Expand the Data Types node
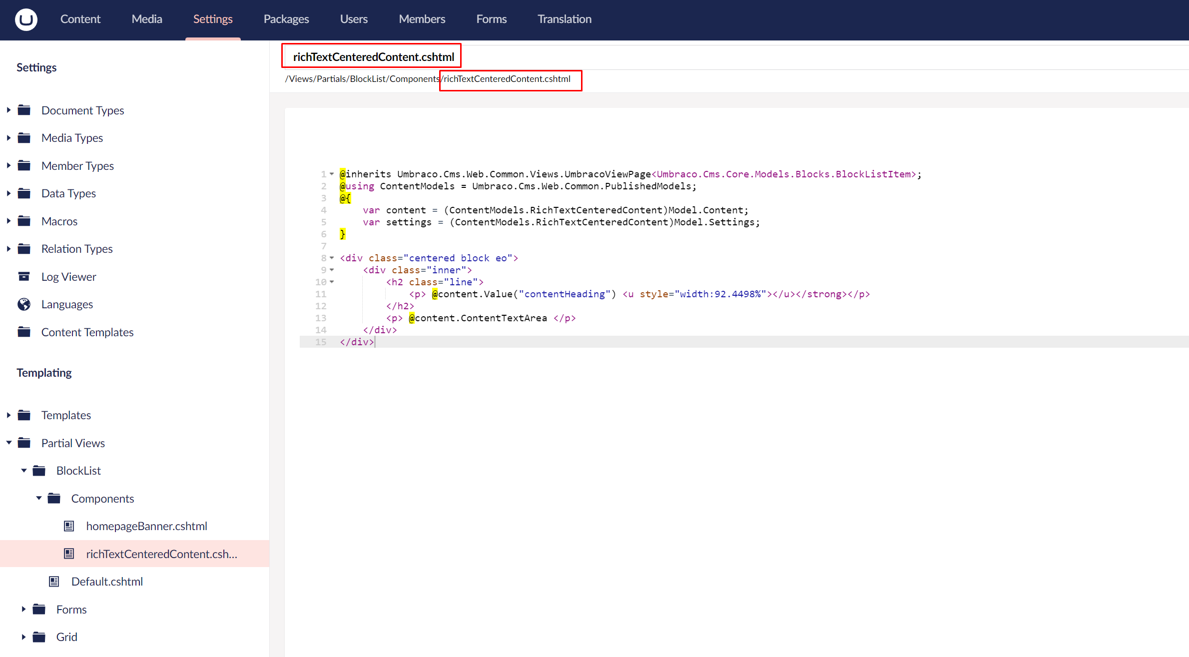The image size is (1189, 657). click(x=8, y=193)
